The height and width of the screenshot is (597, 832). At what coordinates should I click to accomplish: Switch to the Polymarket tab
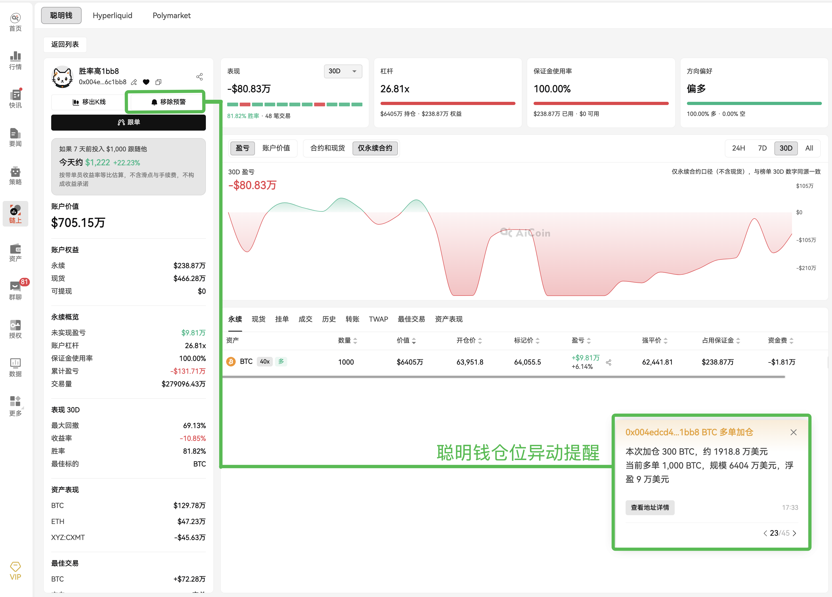pyautogui.click(x=171, y=15)
